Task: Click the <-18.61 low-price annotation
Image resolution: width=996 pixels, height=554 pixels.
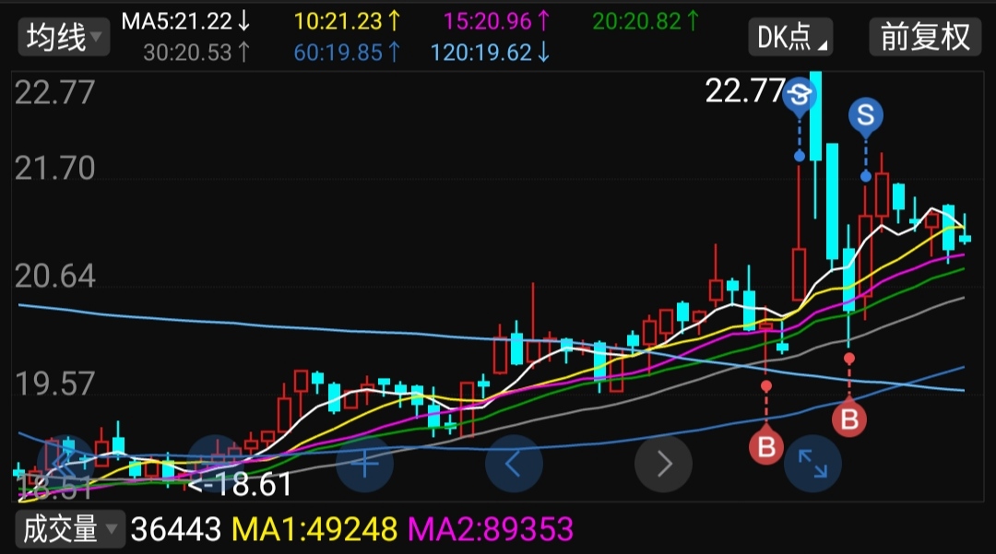Action: tap(240, 485)
